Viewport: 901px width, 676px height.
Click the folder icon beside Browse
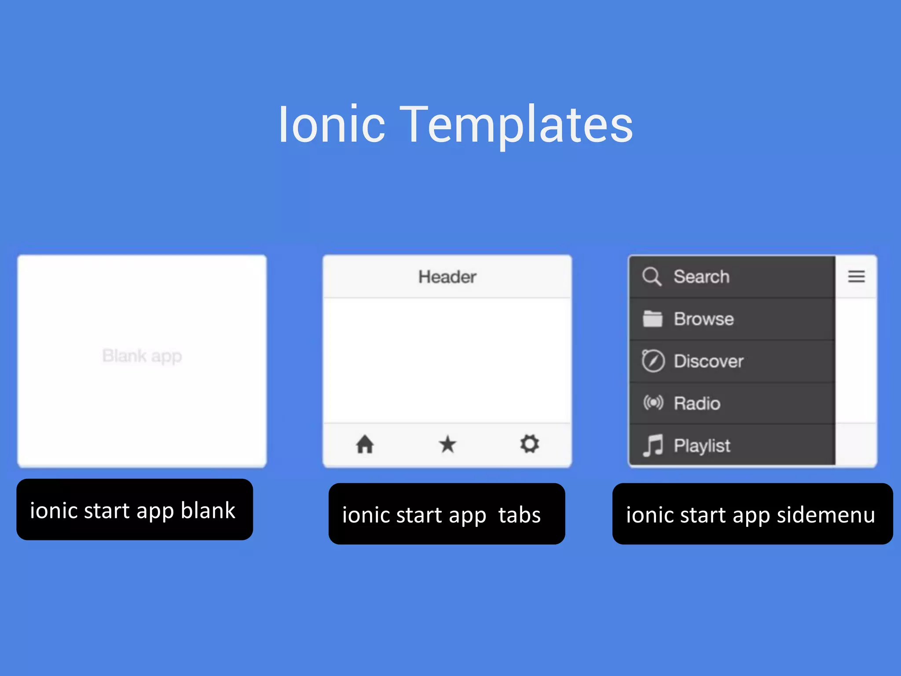pos(652,319)
